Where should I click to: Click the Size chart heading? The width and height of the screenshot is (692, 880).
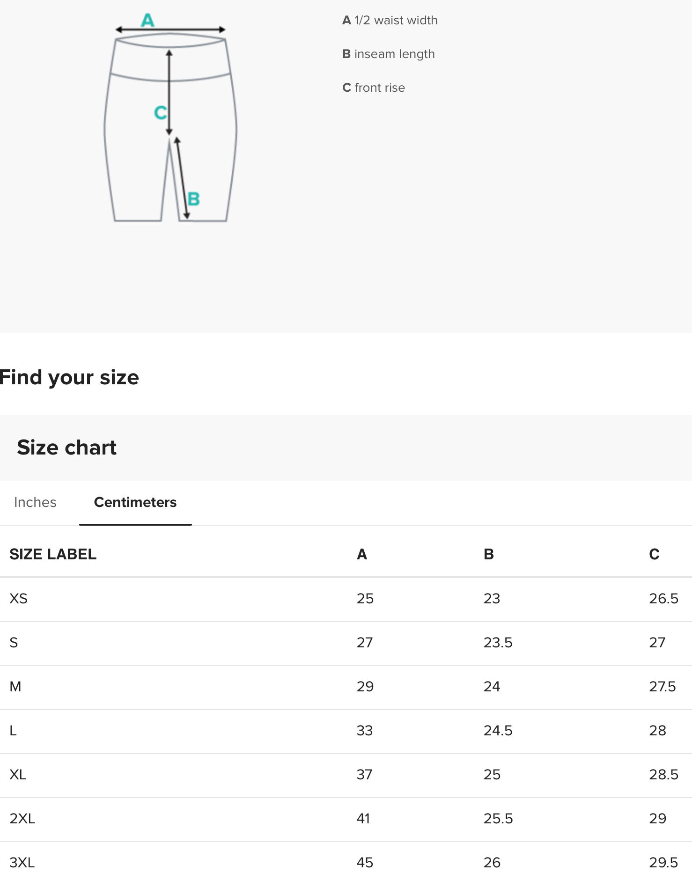click(66, 447)
